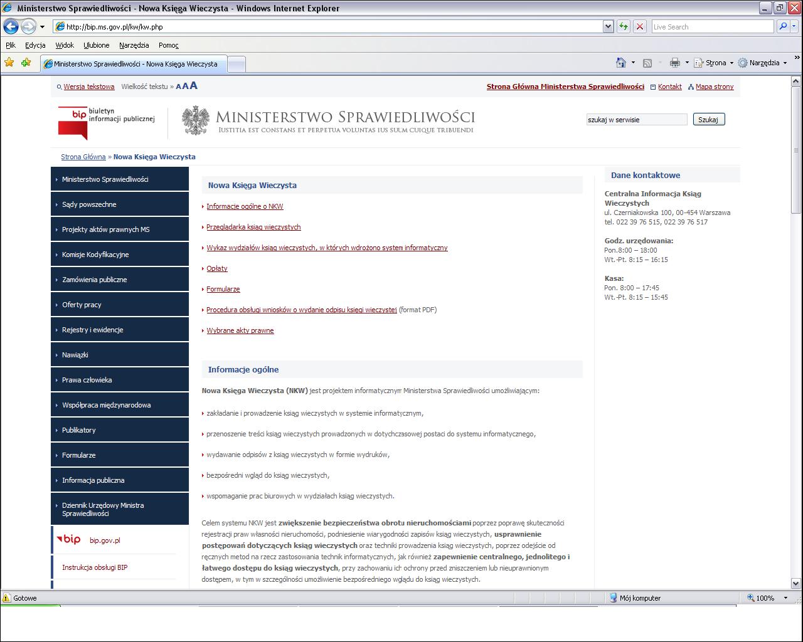This screenshot has width=803, height=642.
Task: Open the Widok menu
Action: pos(65,45)
